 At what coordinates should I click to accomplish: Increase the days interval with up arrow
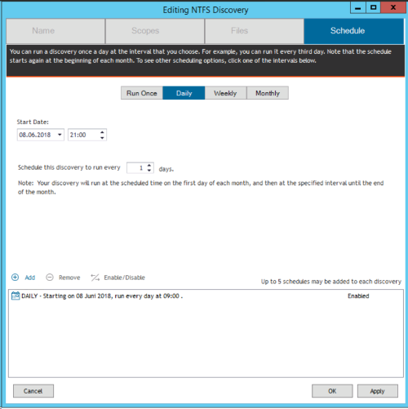point(149,165)
